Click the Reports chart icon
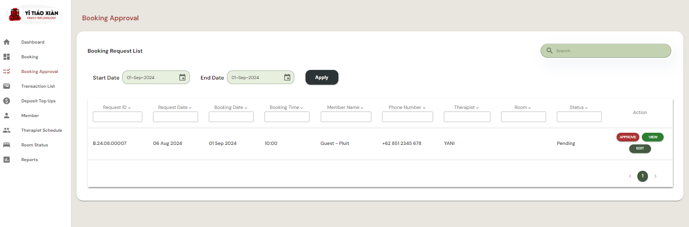 pos(7,160)
